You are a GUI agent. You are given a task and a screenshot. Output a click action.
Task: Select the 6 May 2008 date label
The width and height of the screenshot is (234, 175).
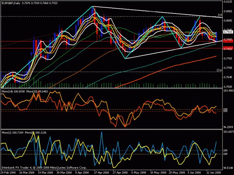(x=139, y=173)
